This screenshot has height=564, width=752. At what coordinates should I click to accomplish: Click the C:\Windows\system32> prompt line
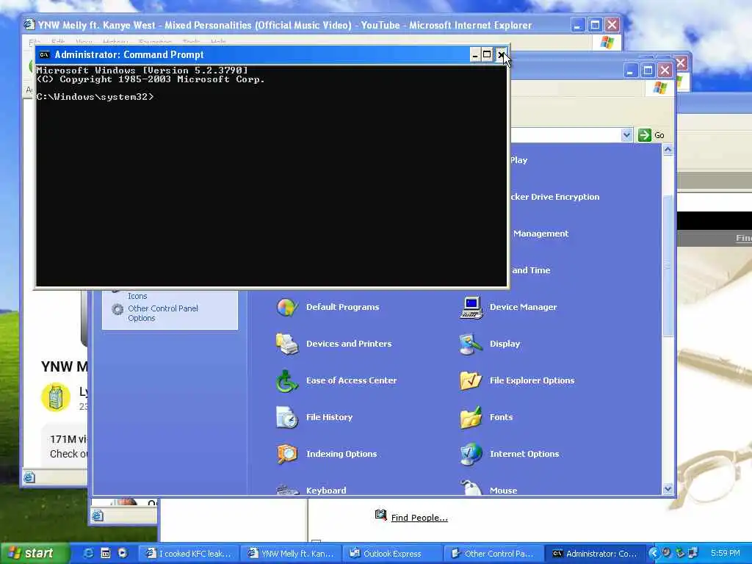pyautogui.click(x=95, y=97)
